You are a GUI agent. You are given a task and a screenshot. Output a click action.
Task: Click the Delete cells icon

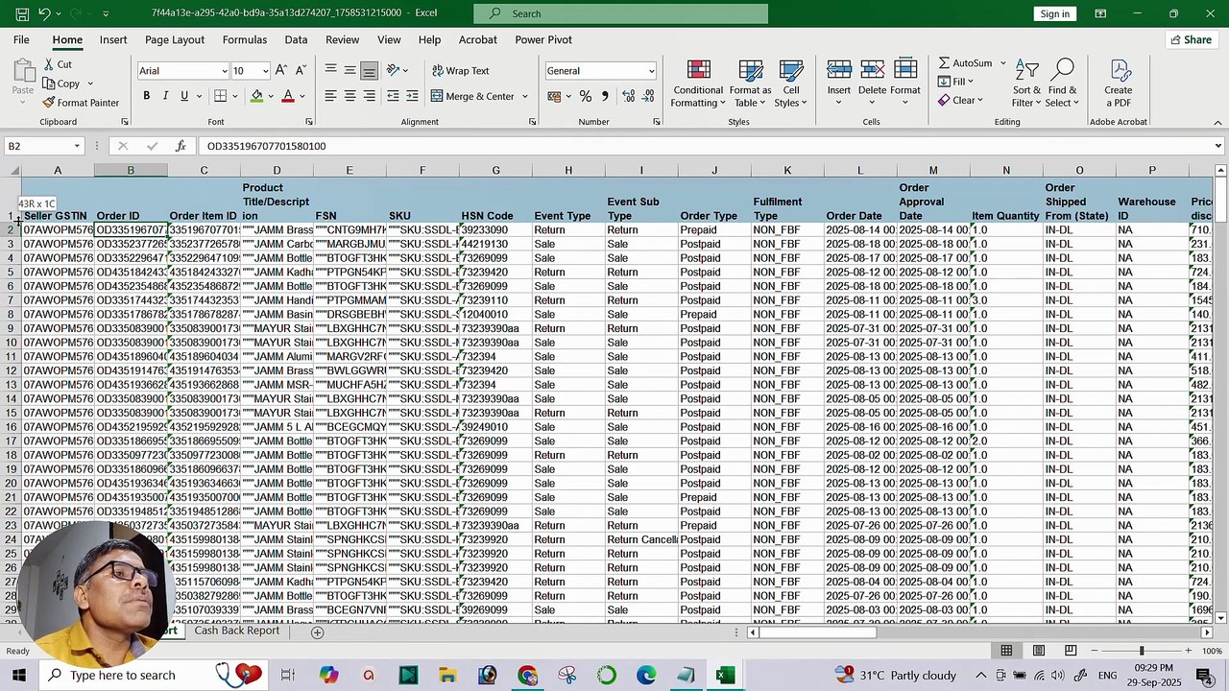(x=872, y=70)
